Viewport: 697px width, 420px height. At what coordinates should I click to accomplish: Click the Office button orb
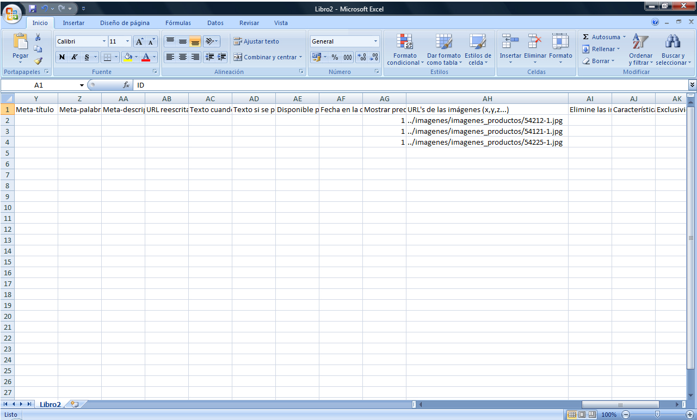click(13, 13)
